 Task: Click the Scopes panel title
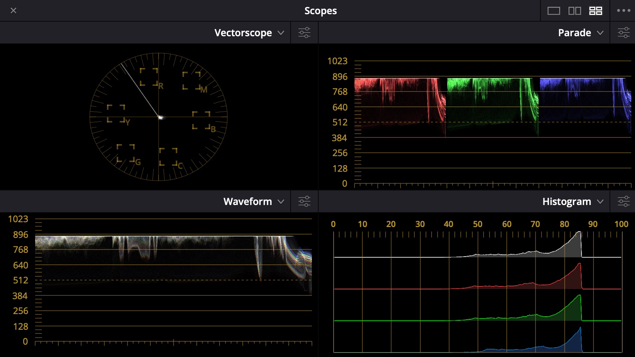320,11
